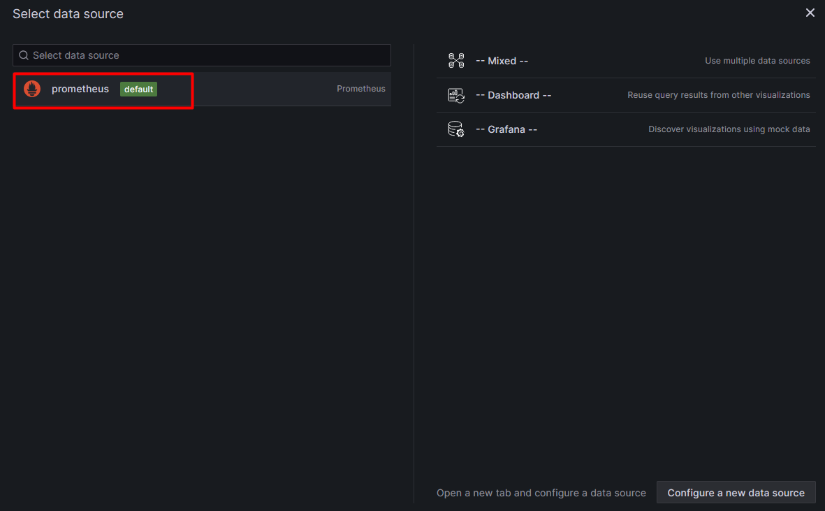Image resolution: width=825 pixels, height=511 pixels.
Task: Click 'Reuse query results from other visualizations' text
Action: click(x=719, y=95)
